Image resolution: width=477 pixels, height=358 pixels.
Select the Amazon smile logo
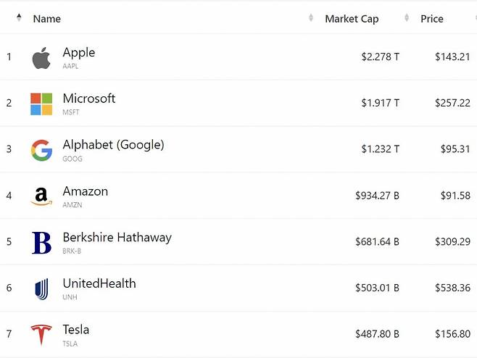click(41, 196)
